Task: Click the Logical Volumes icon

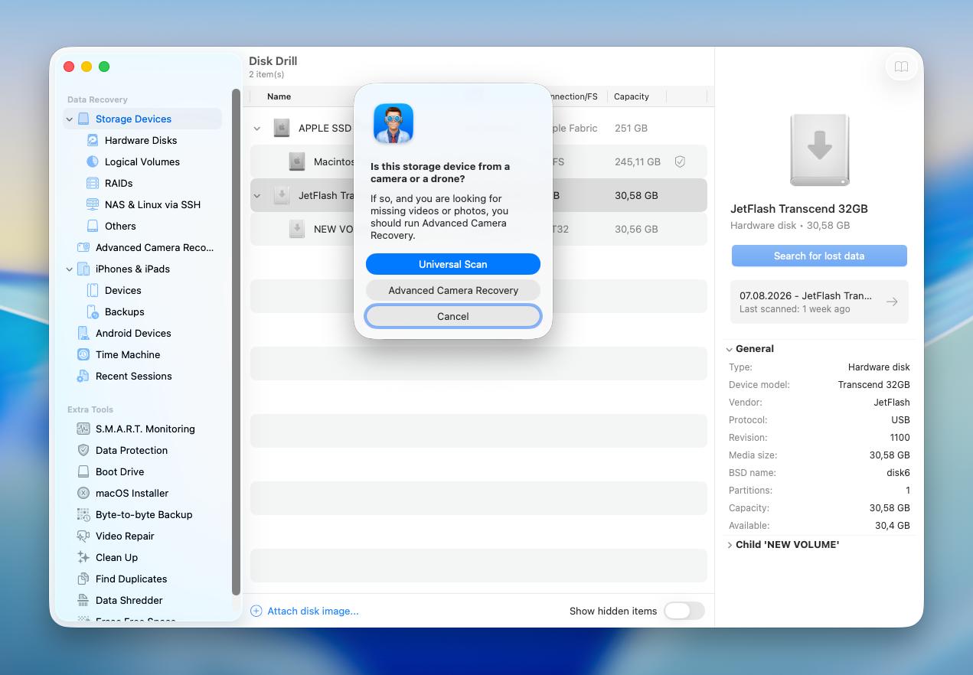Action: [x=93, y=161]
